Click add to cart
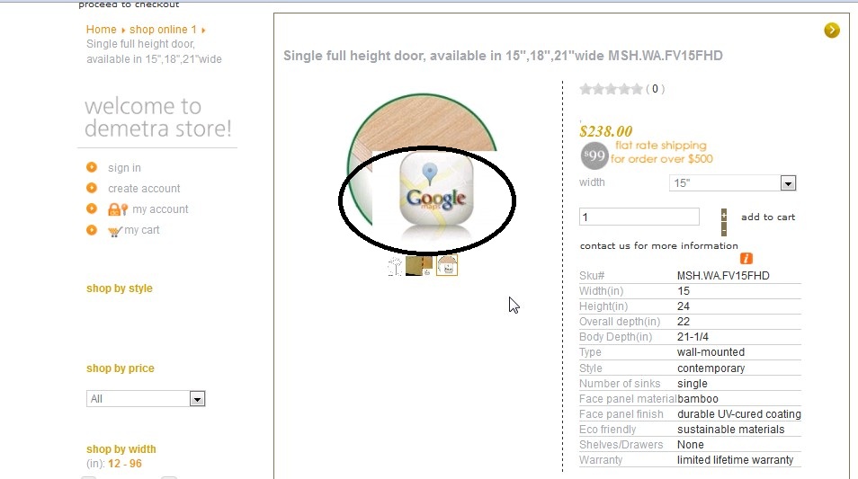858x479 pixels. pos(768,217)
